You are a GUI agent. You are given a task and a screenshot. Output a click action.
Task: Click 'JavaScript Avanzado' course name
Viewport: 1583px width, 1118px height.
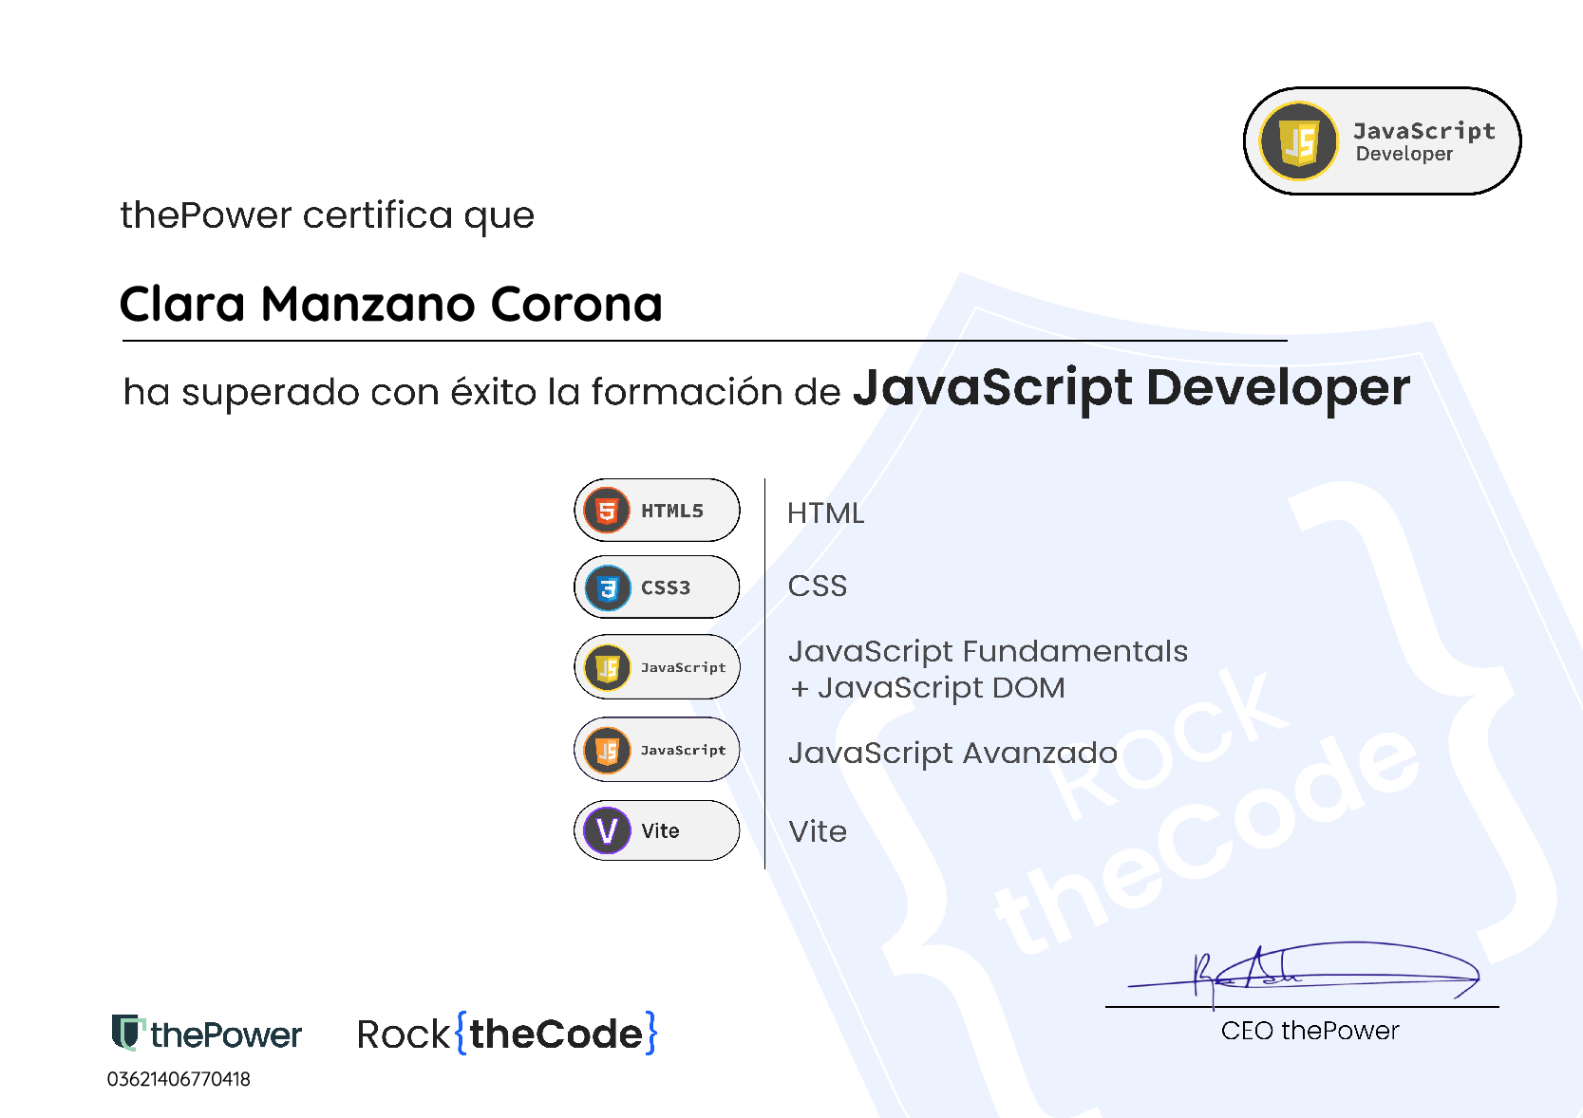click(x=952, y=754)
